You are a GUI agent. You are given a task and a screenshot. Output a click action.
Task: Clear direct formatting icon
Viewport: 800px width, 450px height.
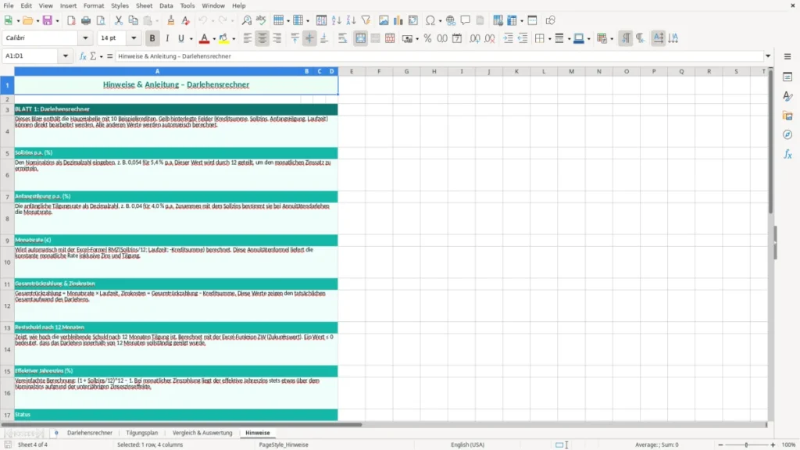tap(186, 20)
